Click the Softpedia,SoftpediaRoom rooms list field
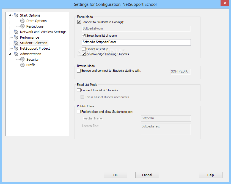Screen dimensions: 231x184 click(x=136, y=42)
